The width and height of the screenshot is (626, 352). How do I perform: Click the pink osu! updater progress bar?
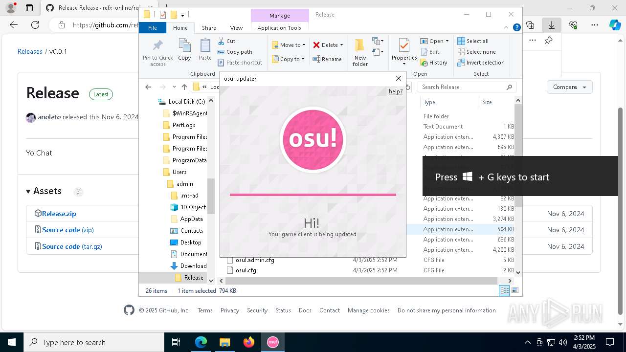point(313,195)
